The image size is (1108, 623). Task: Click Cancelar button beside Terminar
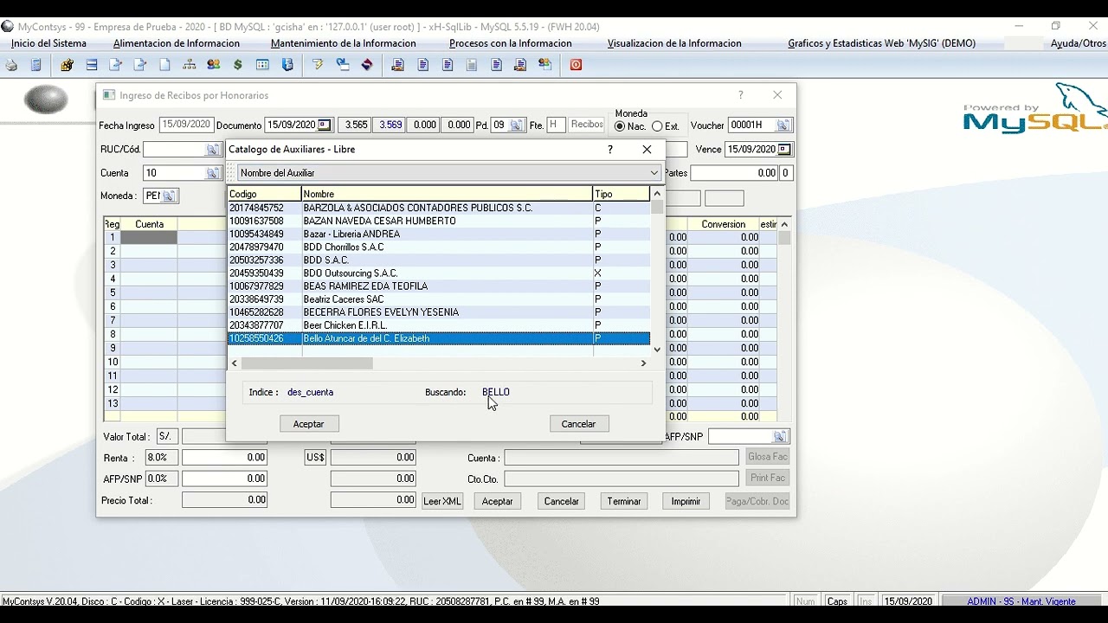tap(562, 501)
